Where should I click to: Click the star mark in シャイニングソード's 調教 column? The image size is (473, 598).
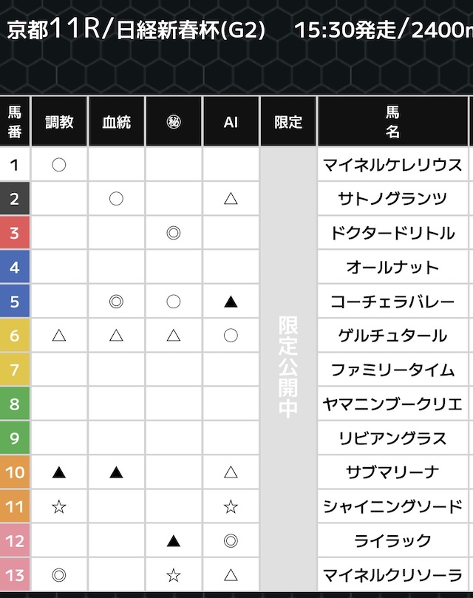click(x=59, y=506)
